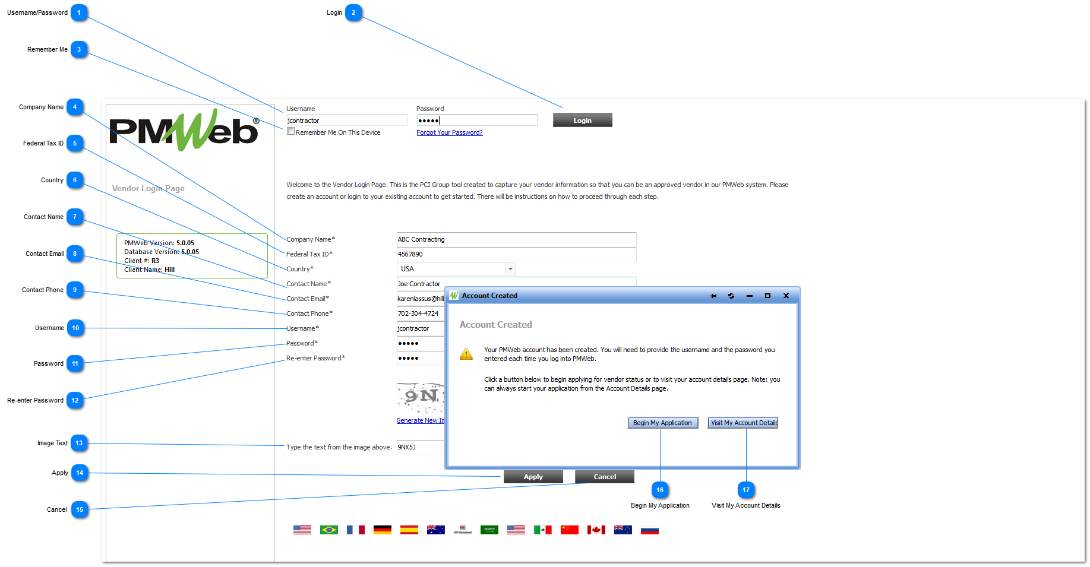Pick the Canada flag
Image resolution: width=1090 pixels, height=567 pixels.
(596, 530)
